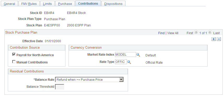Click the 1 of 1 row counter

(203, 33)
